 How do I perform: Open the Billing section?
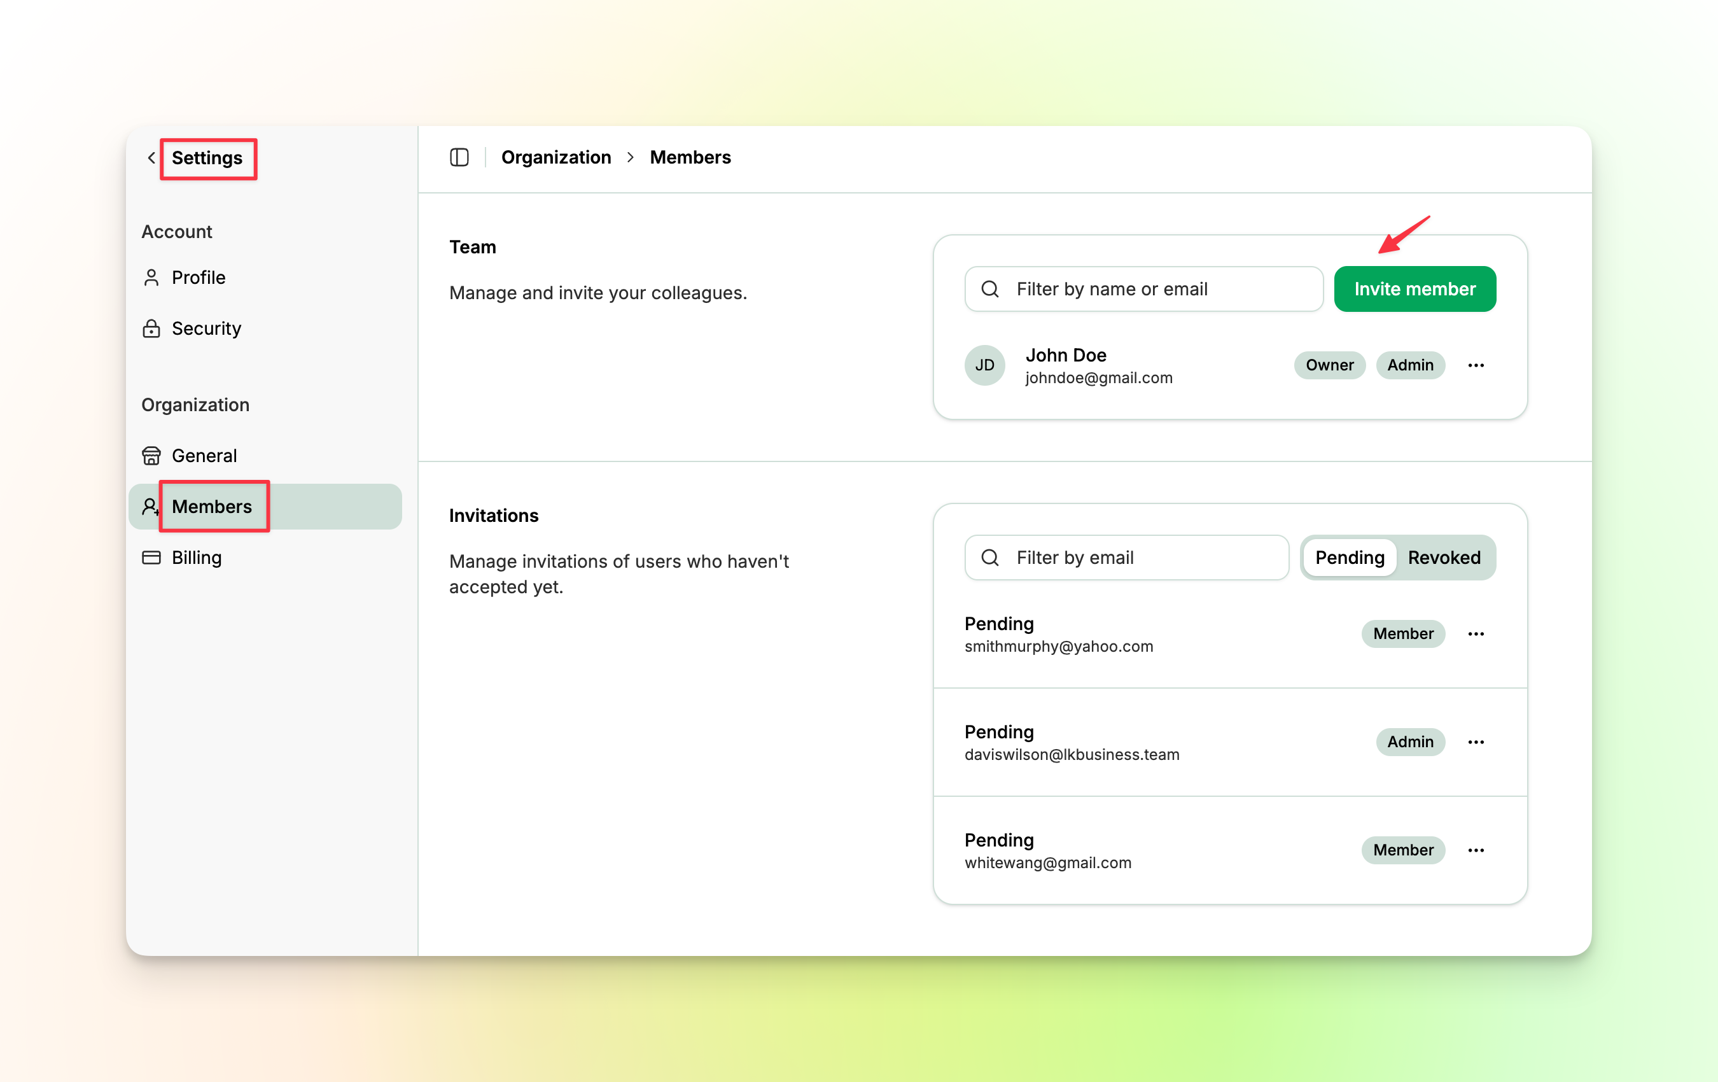(x=196, y=558)
